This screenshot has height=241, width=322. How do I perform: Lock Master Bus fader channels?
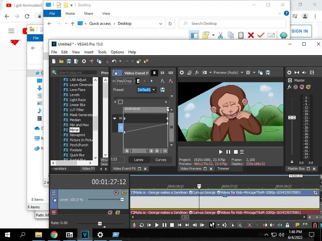(292, 162)
